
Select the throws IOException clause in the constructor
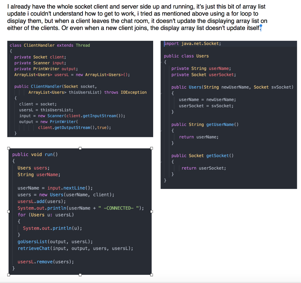(x=126, y=92)
